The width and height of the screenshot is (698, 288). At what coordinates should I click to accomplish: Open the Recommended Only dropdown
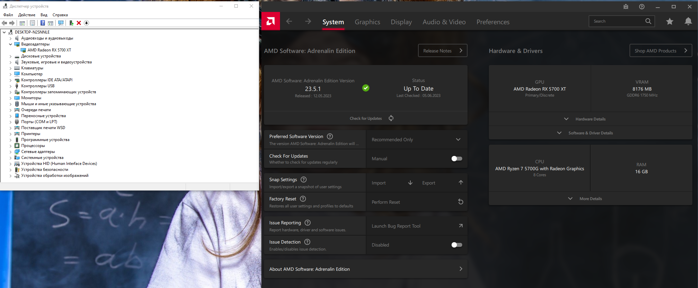(x=417, y=140)
